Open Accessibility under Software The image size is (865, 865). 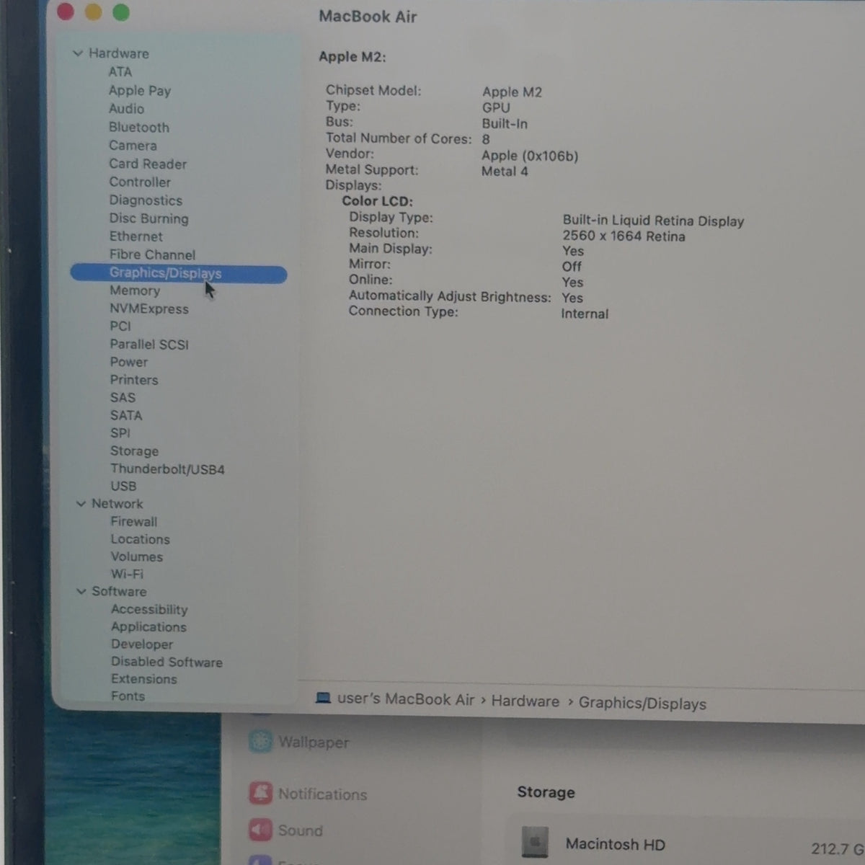[x=149, y=610]
